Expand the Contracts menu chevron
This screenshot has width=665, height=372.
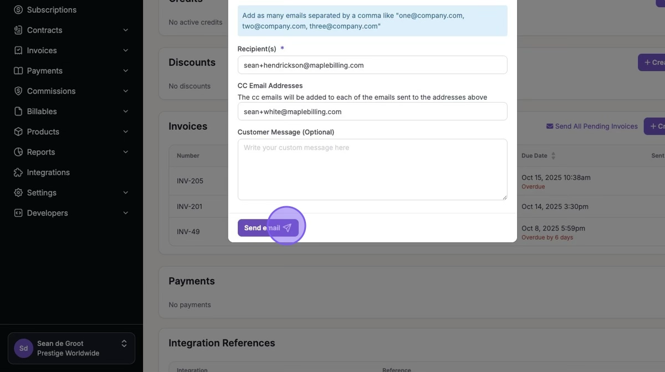tap(126, 30)
